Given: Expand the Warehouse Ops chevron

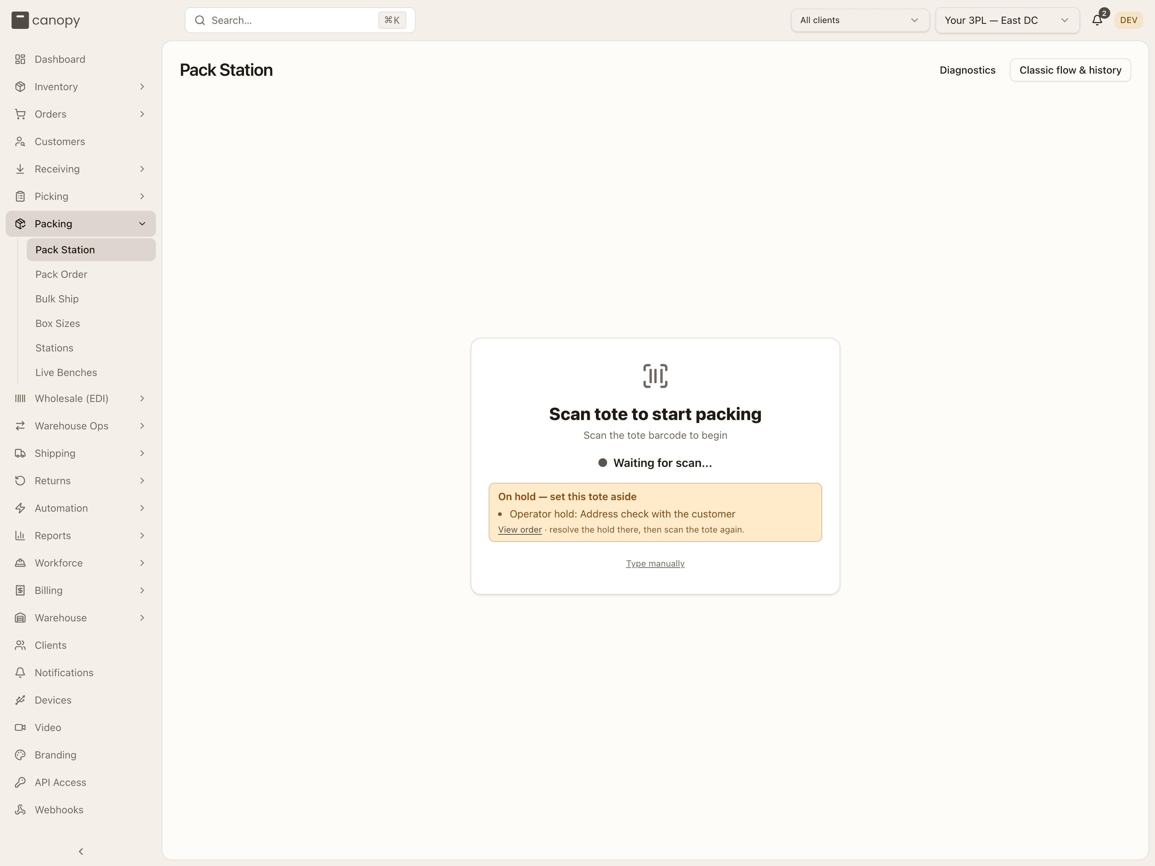Looking at the screenshot, I should [x=142, y=426].
